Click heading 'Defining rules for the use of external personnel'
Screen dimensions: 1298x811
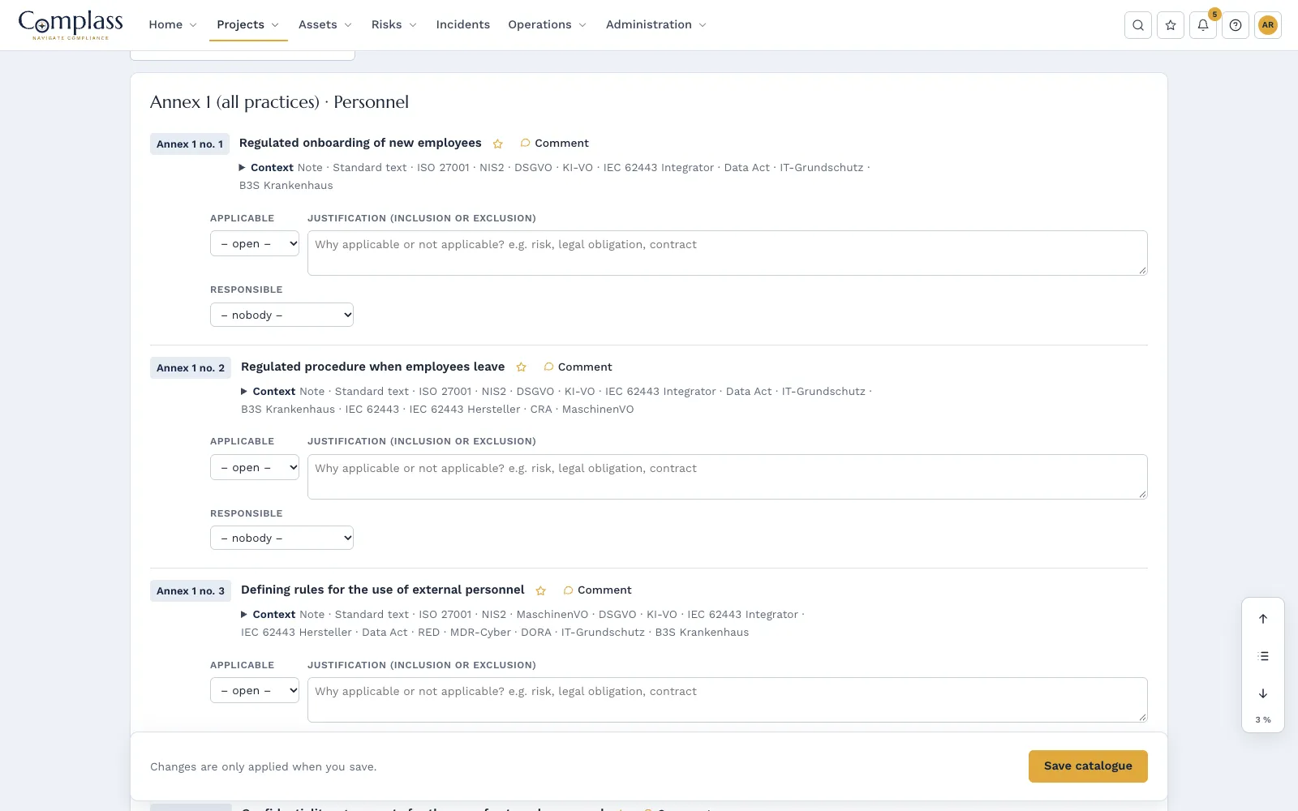[383, 590]
